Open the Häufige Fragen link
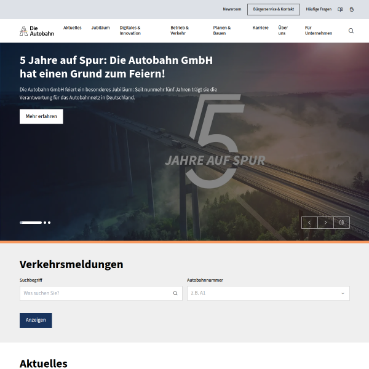Screen dimensions: 369x369 pyautogui.click(x=319, y=9)
